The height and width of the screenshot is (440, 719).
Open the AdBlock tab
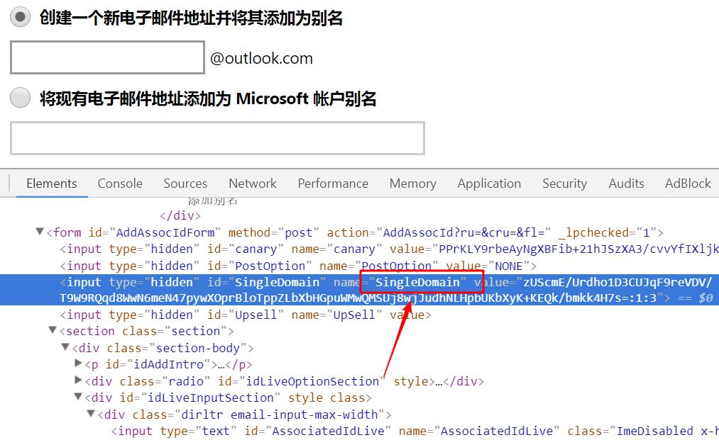click(x=687, y=184)
